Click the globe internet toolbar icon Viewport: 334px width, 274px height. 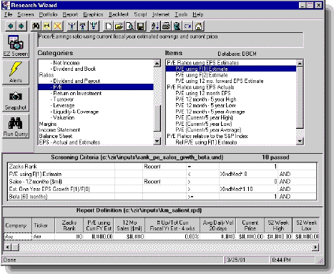[177, 26]
